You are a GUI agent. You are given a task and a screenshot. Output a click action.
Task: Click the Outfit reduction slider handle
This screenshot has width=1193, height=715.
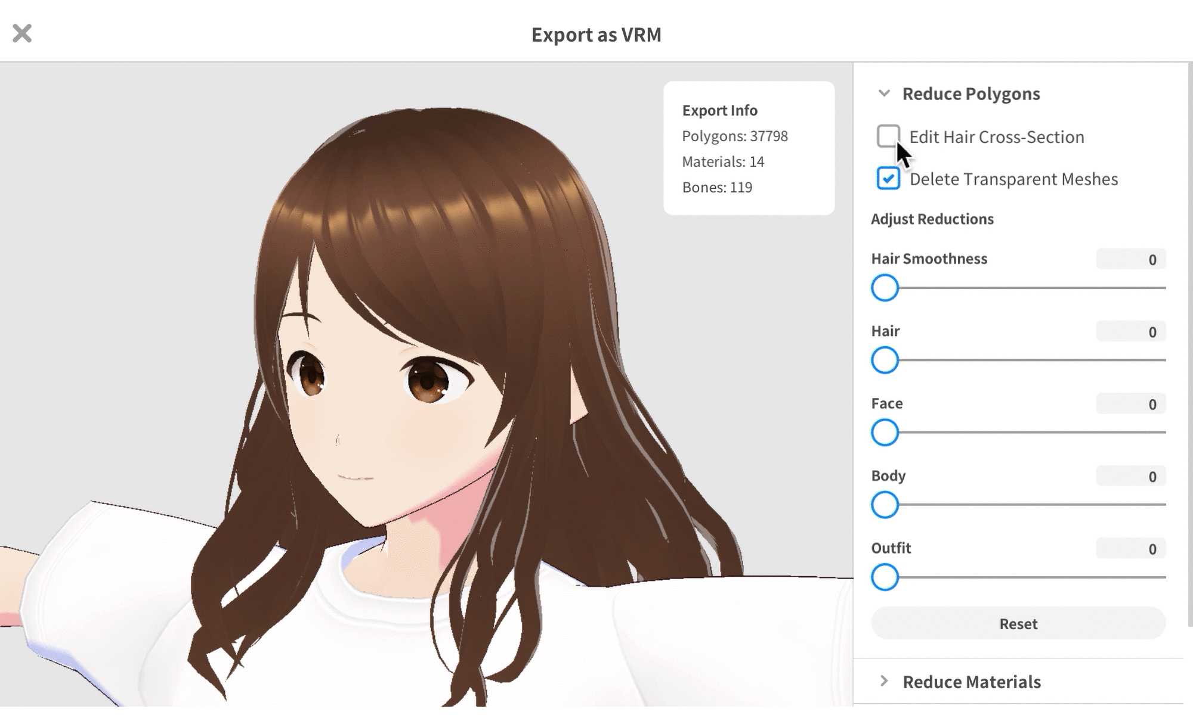pos(885,577)
